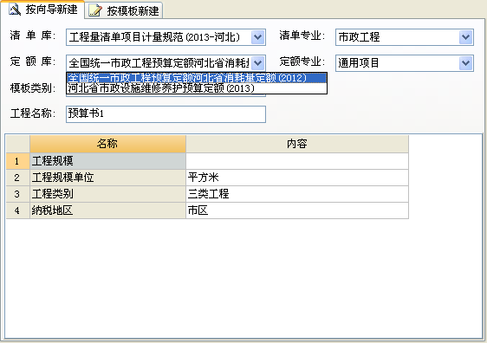Screen dimensions: 487x343
Task: Open the 清单库 dropdown arrow
Action: (x=257, y=37)
